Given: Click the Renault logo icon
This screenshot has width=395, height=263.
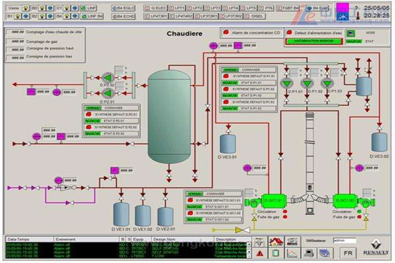Looking at the screenshot, I should tap(377, 248).
